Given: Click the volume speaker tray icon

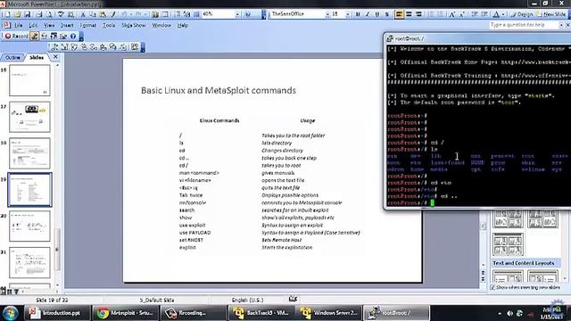Looking at the screenshot, I should (509, 313).
